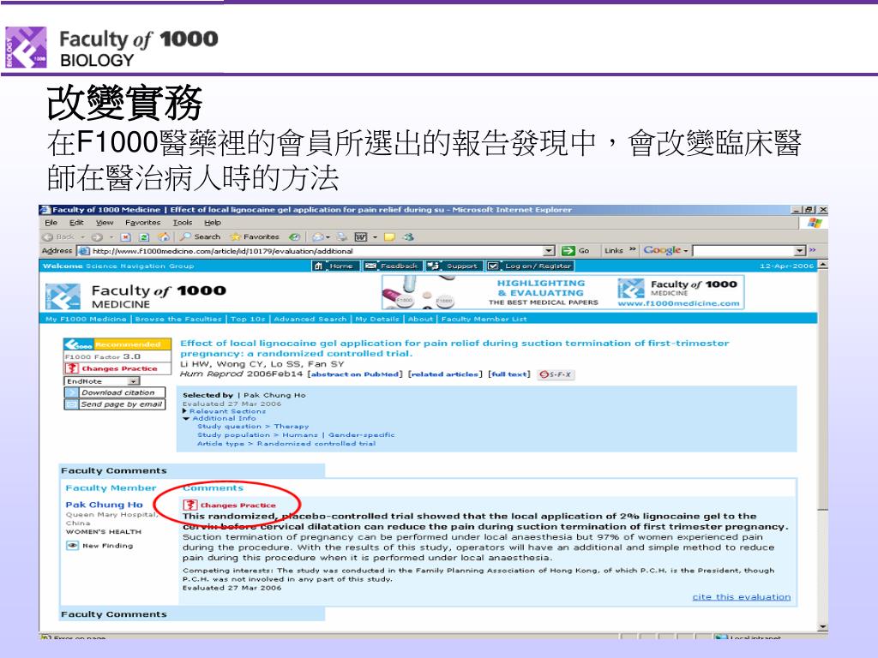Open the address bar URL dropdown
The image size is (878, 658).
point(550,251)
